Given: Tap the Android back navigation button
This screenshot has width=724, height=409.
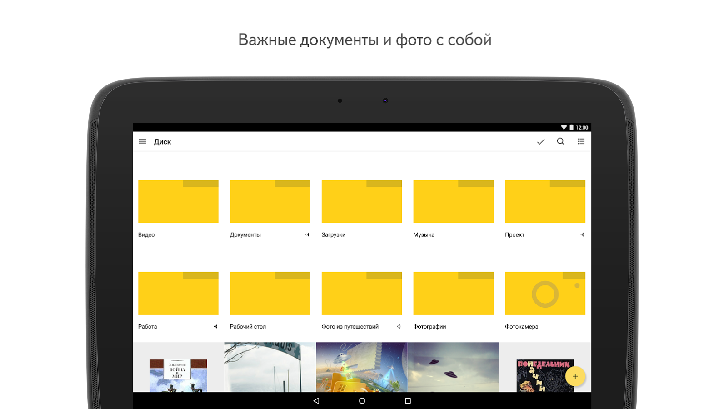Looking at the screenshot, I should [316, 401].
